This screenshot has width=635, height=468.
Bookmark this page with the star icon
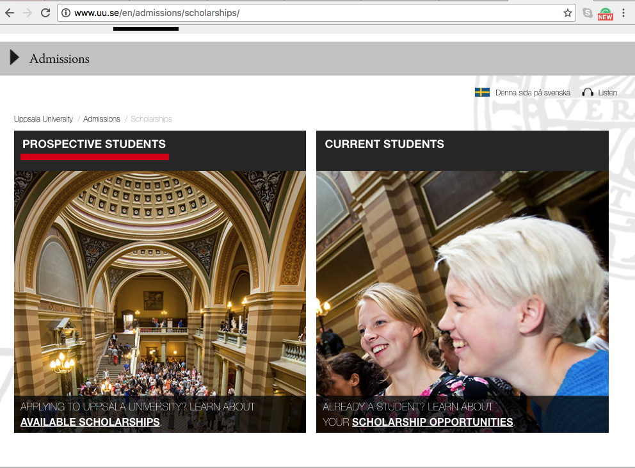pyautogui.click(x=567, y=13)
